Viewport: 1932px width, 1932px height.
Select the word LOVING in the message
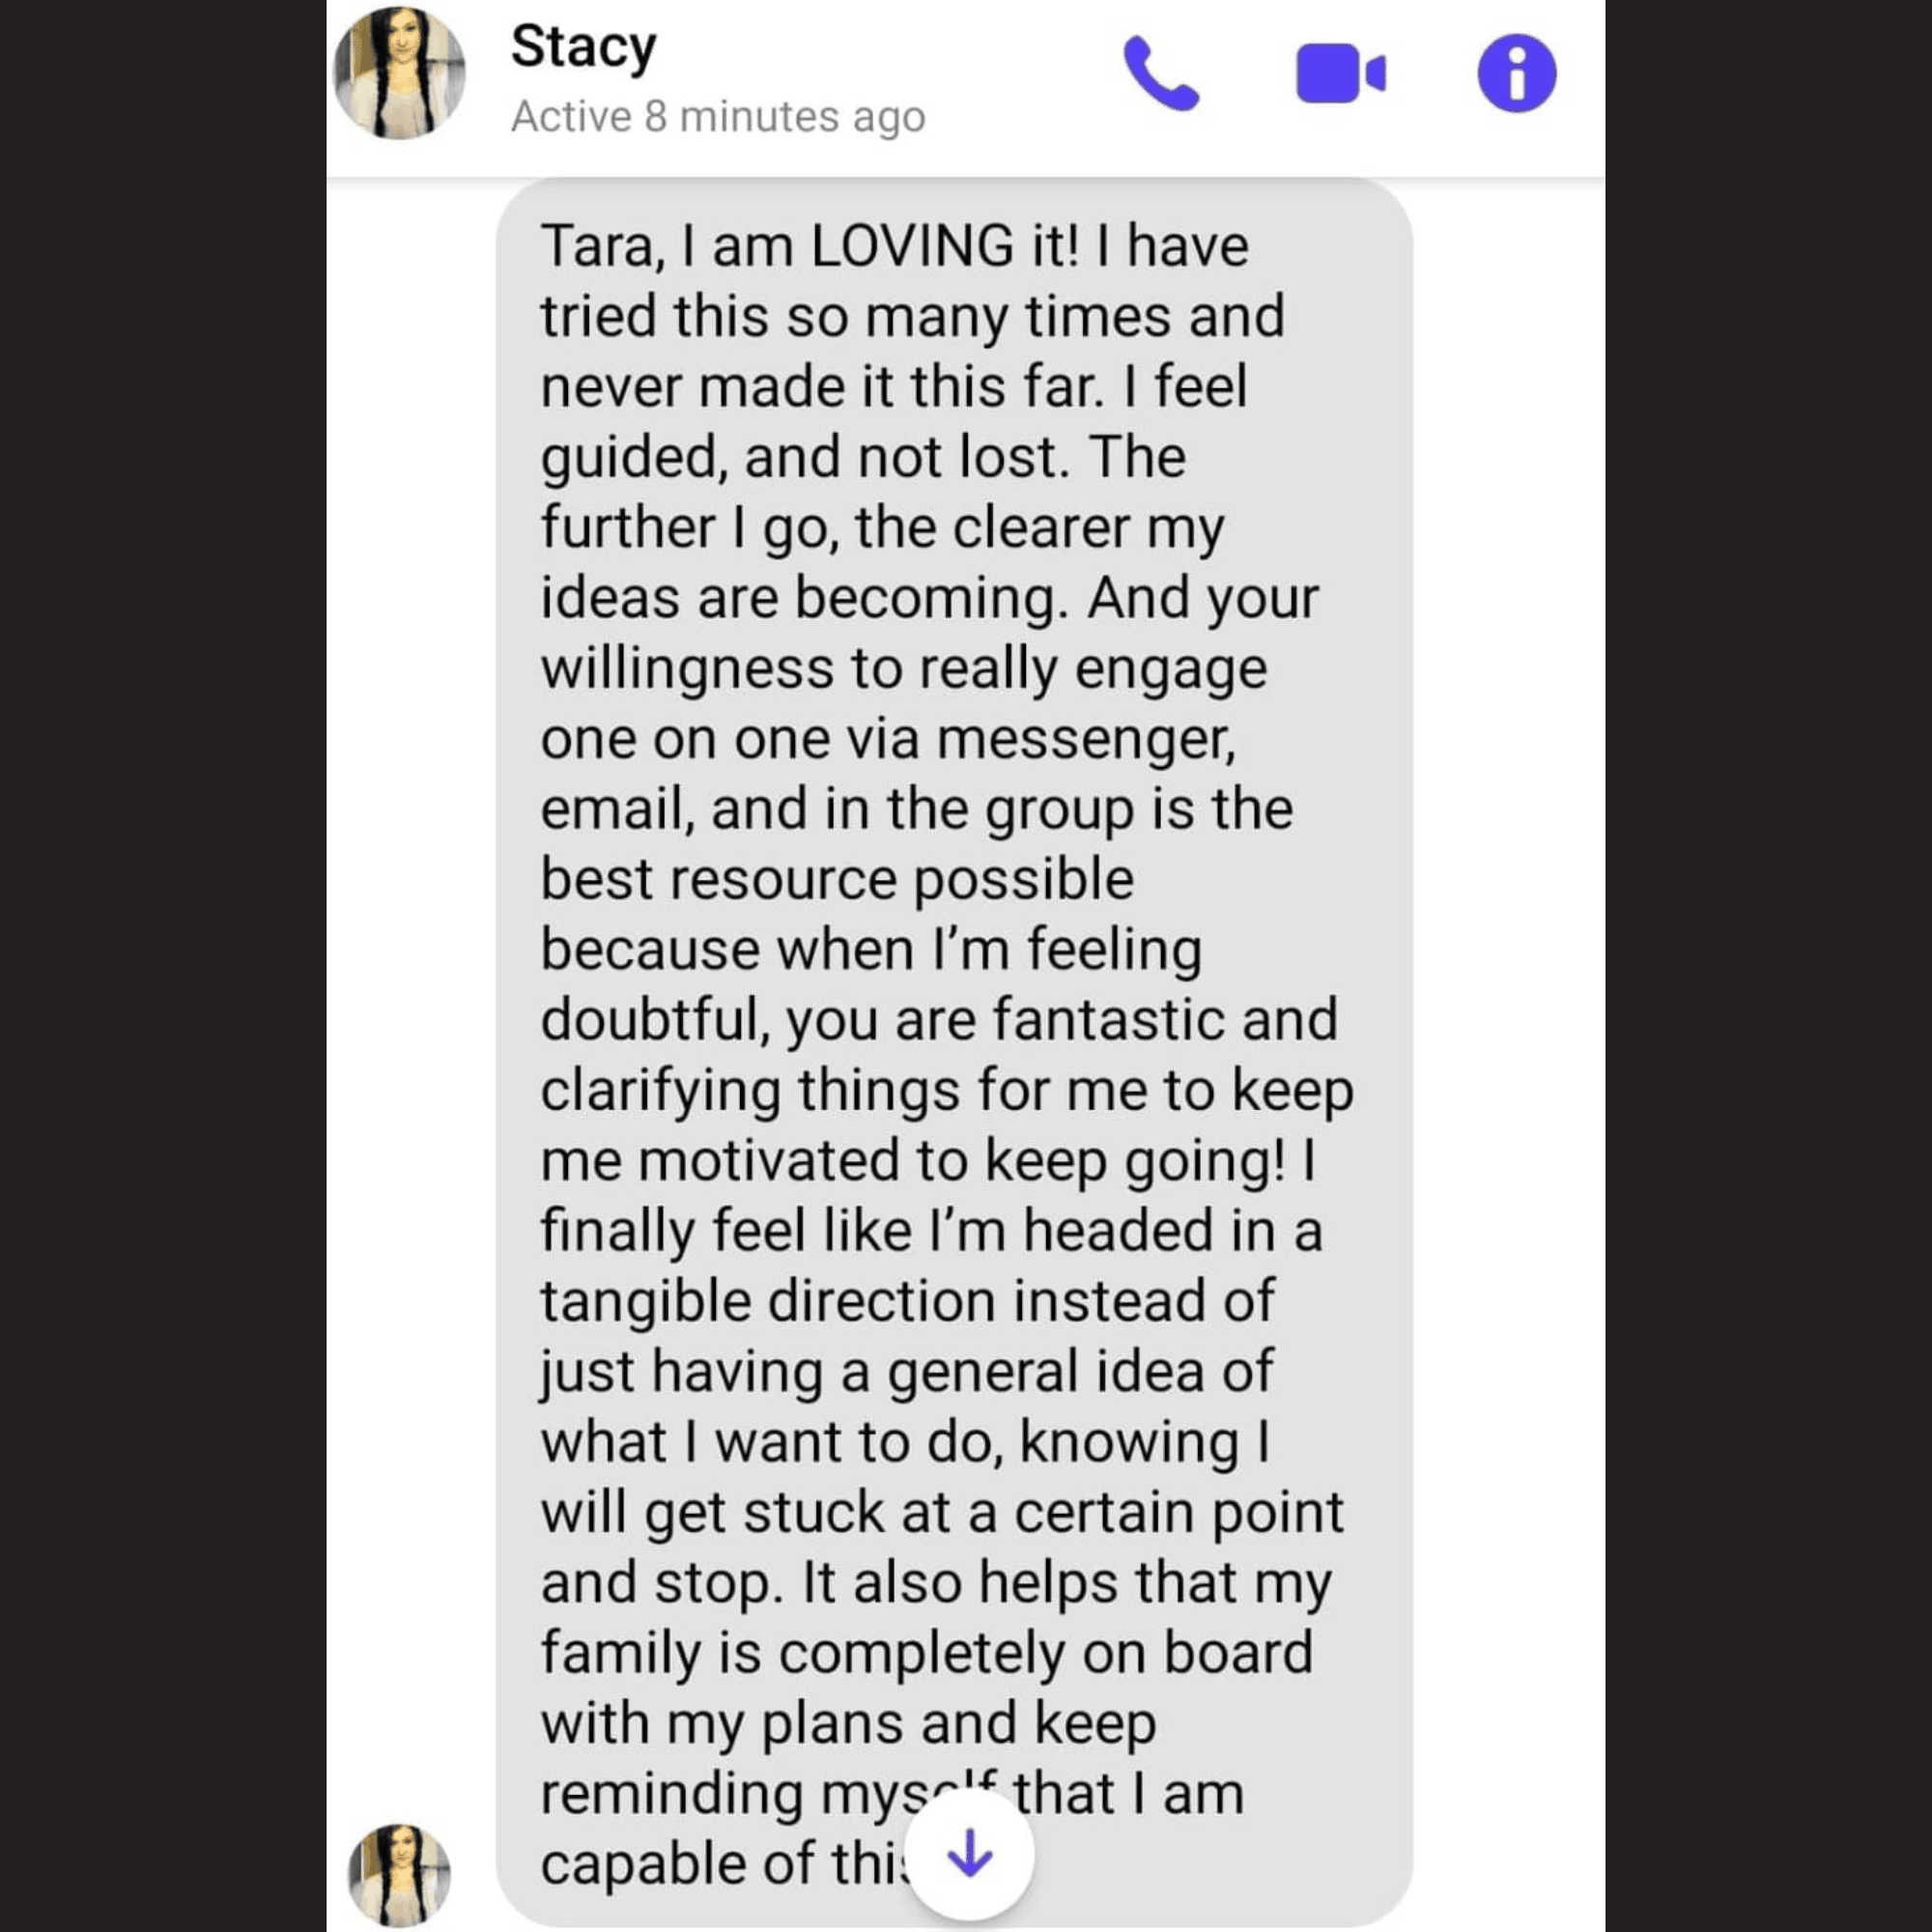(912, 246)
